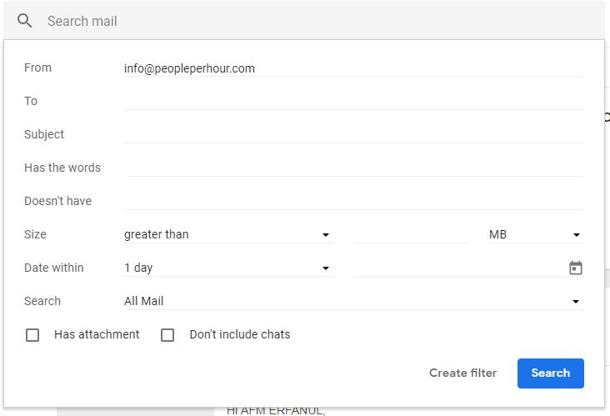Select the Subject input field
This screenshot has height=416, width=610.
pyautogui.click(x=353, y=135)
